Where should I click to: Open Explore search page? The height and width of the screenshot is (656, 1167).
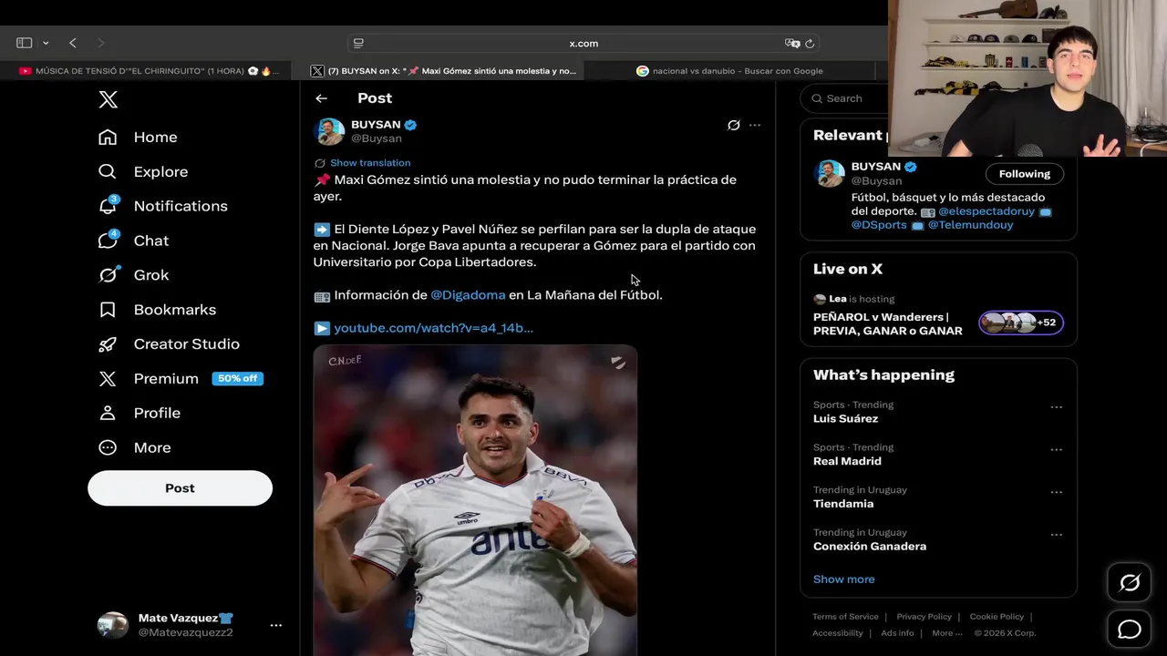click(x=142, y=171)
